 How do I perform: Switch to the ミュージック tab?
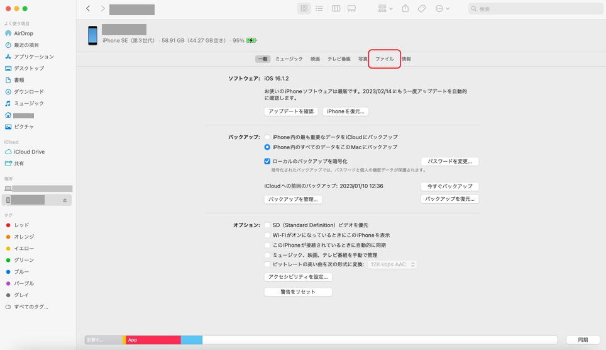pos(289,59)
